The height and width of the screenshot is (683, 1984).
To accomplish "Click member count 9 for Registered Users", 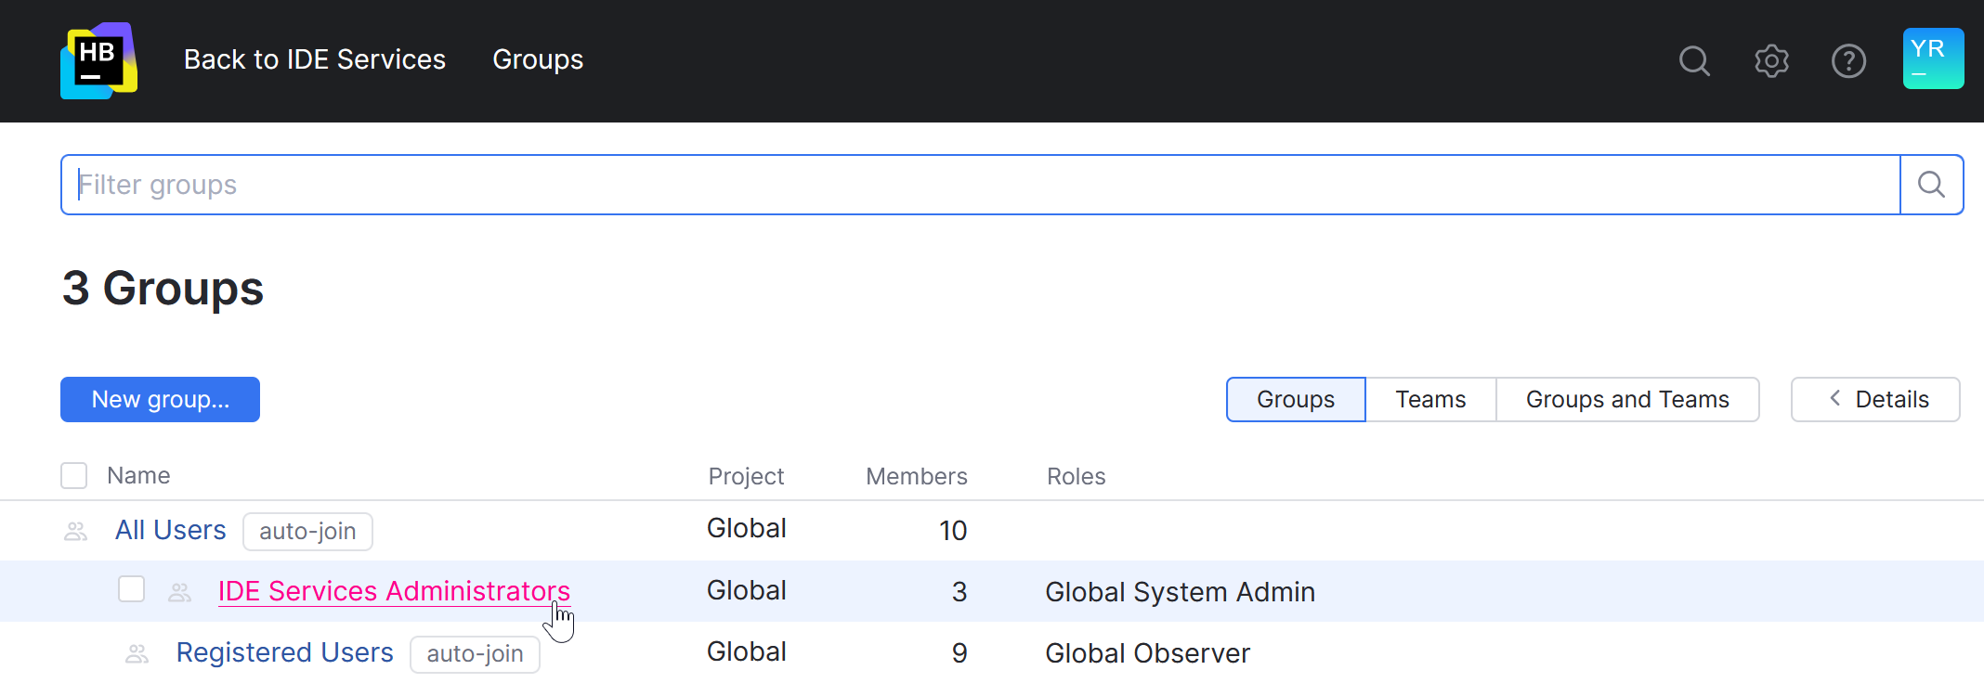I will (x=959, y=653).
